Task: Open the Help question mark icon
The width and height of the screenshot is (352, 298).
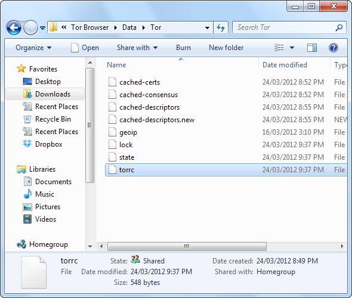Action: click(334, 48)
